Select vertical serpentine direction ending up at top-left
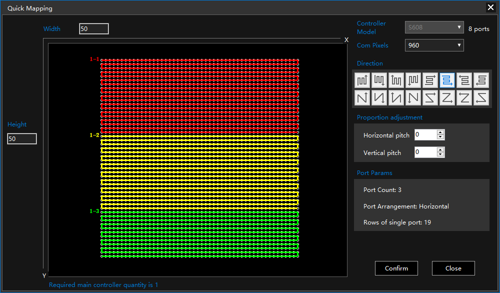The image size is (500, 293). pos(396,80)
